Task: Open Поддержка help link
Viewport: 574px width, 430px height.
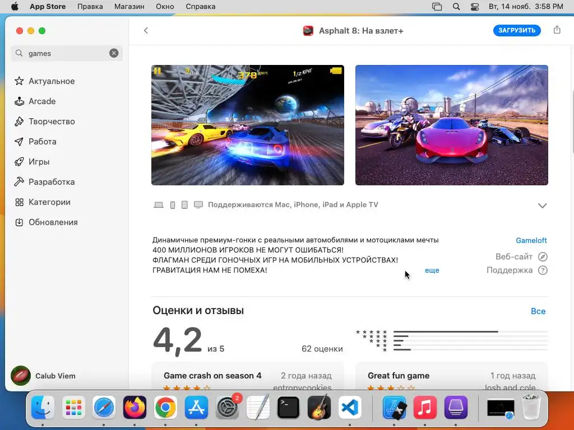Action: tap(517, 270)
